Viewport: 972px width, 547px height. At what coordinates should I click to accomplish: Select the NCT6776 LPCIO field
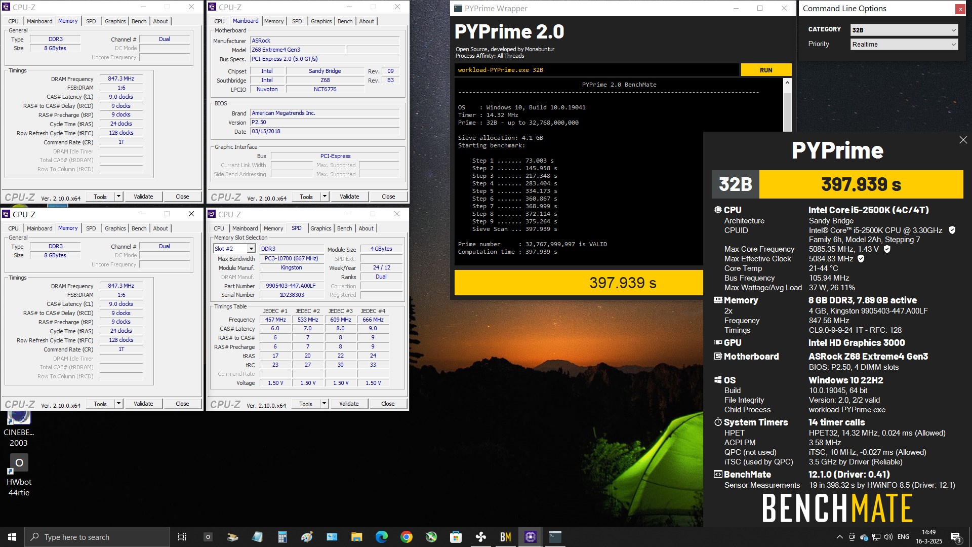coord(325,89)
